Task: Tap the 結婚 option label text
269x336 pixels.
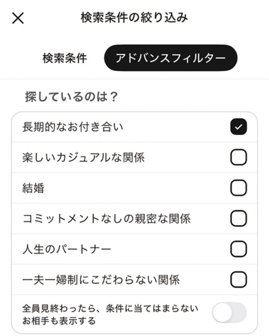Action: pos(33,188)
